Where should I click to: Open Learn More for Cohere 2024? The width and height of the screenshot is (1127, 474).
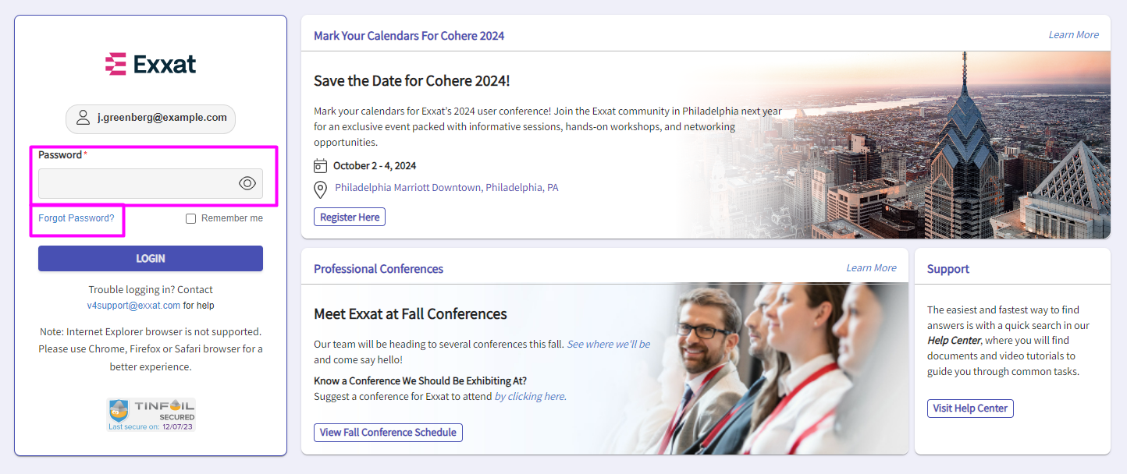click(x=1073, y=35)
